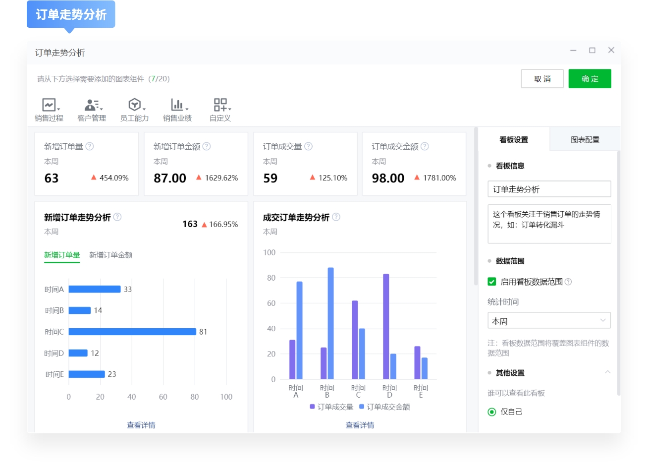The image size is (648, 472).
Task: Collapse the 其他设置 section
Action: pos(608,372)
